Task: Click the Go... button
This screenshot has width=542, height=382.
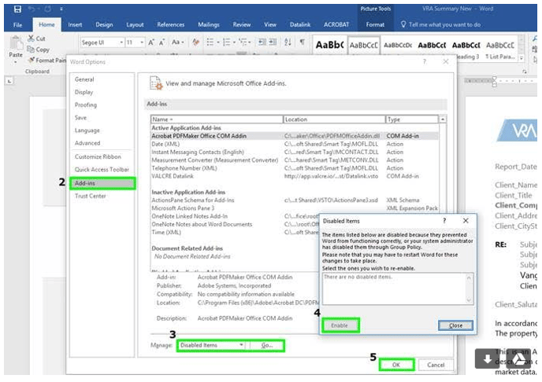Action: [266, 345]
